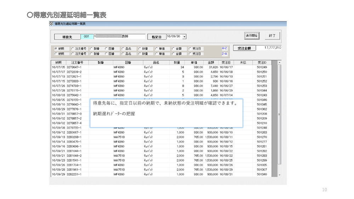Click the 納期 column header

pos(58,63)
